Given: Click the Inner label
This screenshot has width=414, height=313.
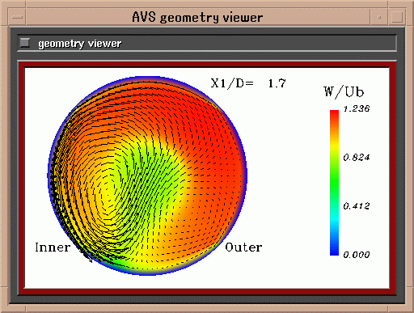Looking at the screenshot, I should point(53,247).
